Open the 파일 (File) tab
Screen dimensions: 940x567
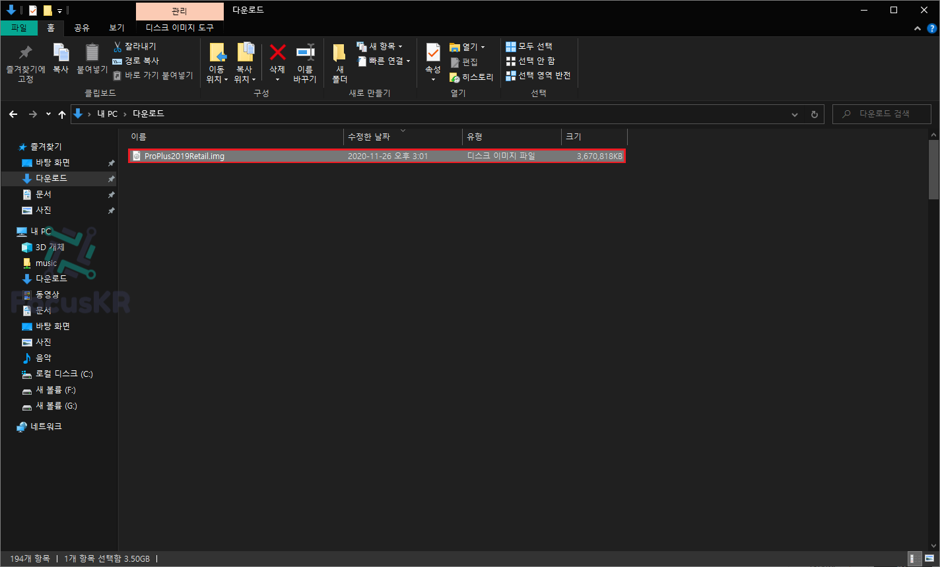tap(19, 28)
